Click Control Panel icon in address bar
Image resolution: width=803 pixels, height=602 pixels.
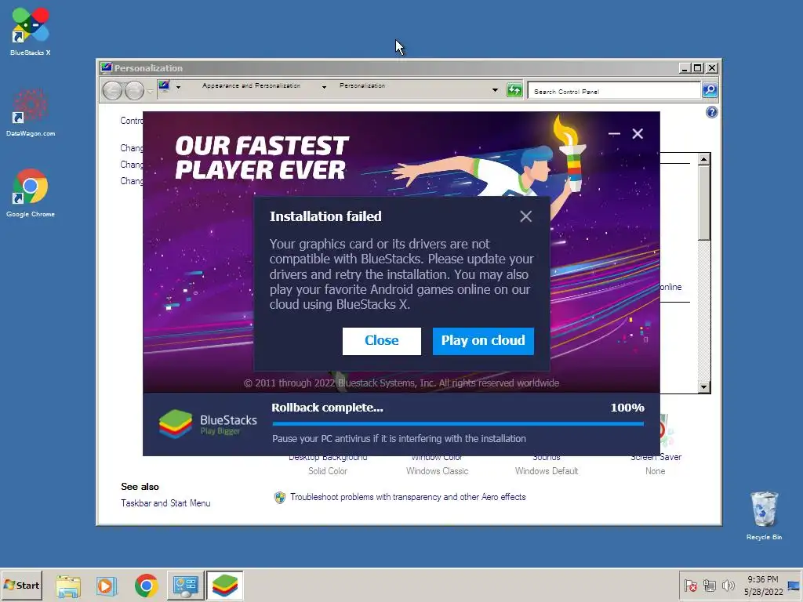coord(165,86)
